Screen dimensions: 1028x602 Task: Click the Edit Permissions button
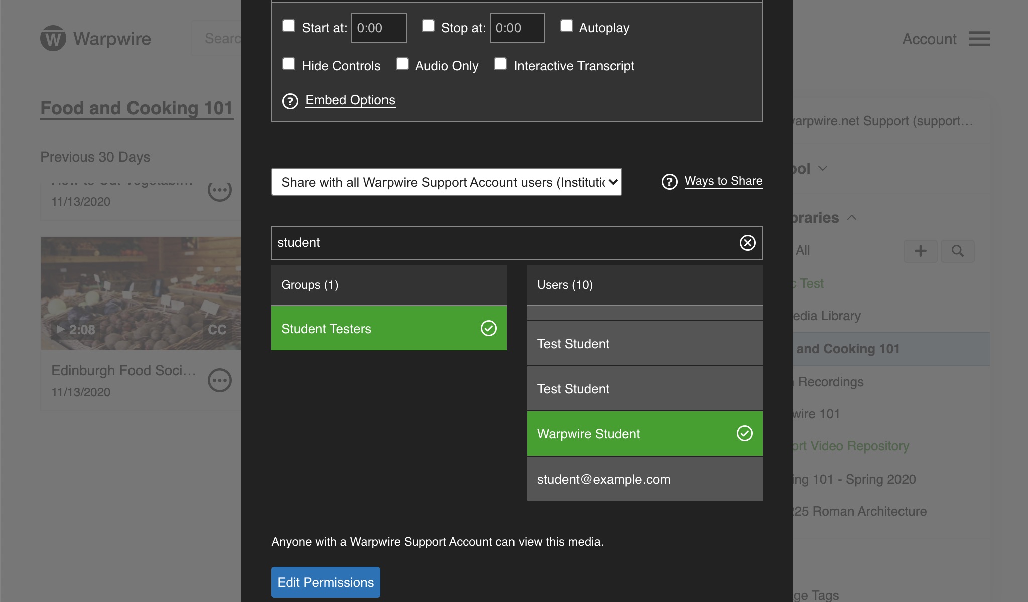(x=325, y=582)
